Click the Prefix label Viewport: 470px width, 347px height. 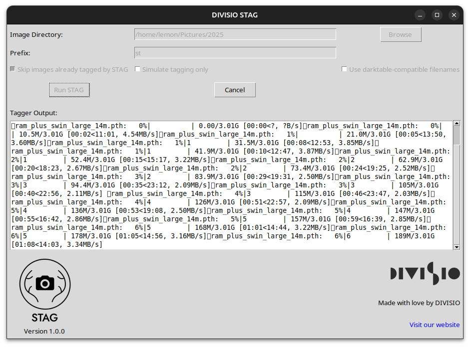[20, 53]
